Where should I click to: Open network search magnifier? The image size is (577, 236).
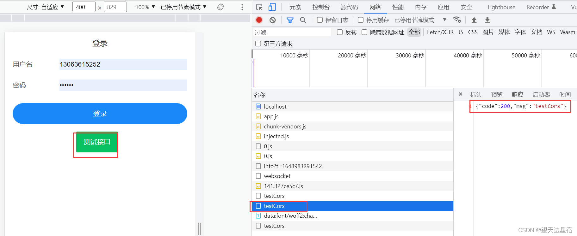pos(303,20)
